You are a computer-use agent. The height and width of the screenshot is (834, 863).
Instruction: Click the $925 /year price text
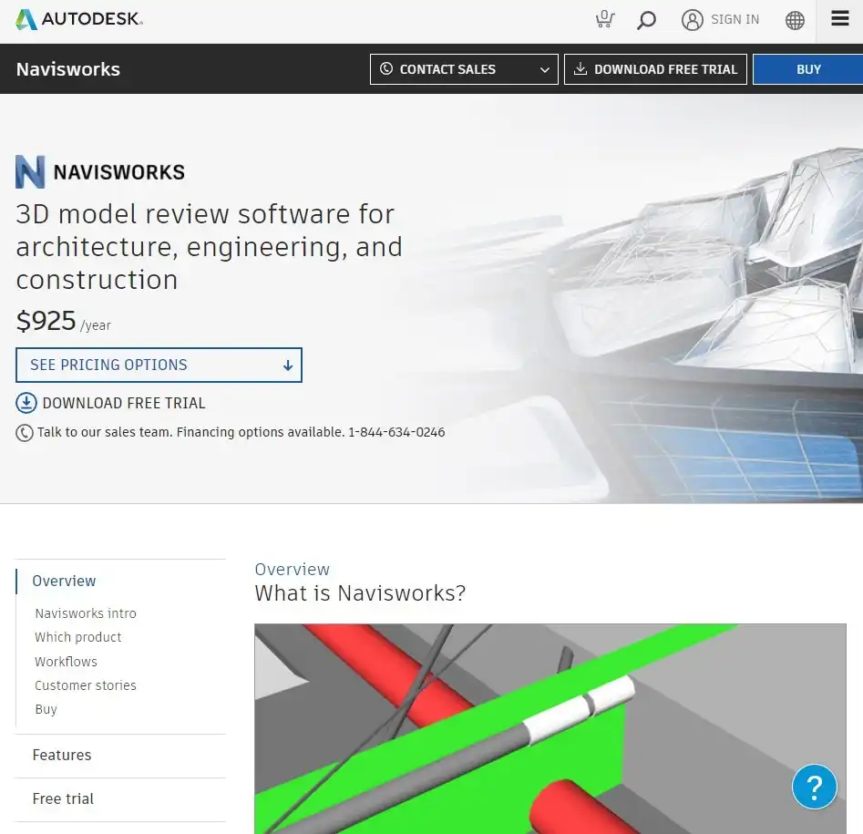point(63,321)
